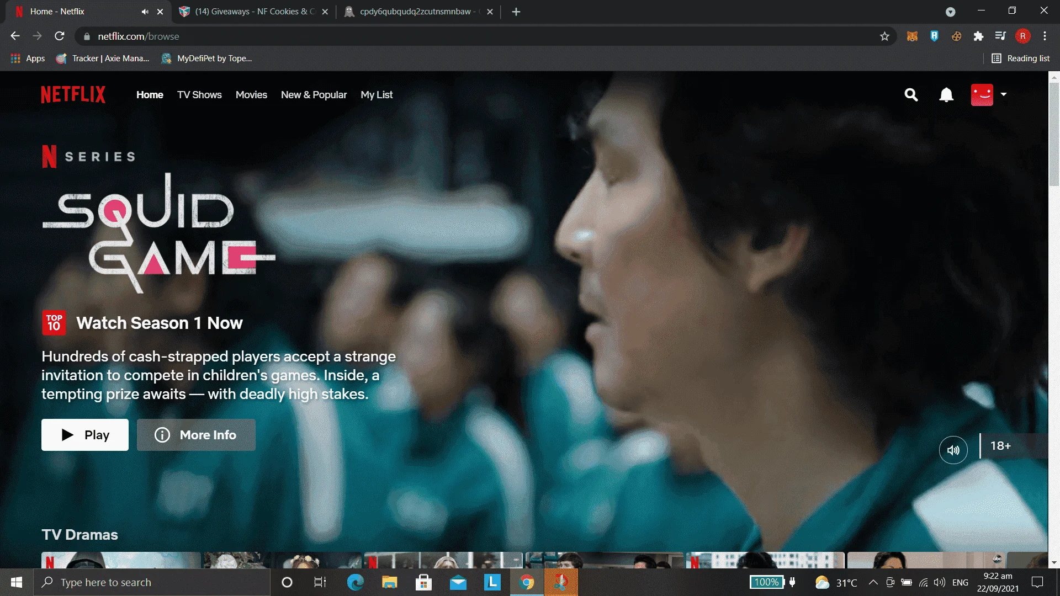This screenshot has width=1060, height=596.
Task: Click the first TV Dramas thumbnail
Action: 121,560
